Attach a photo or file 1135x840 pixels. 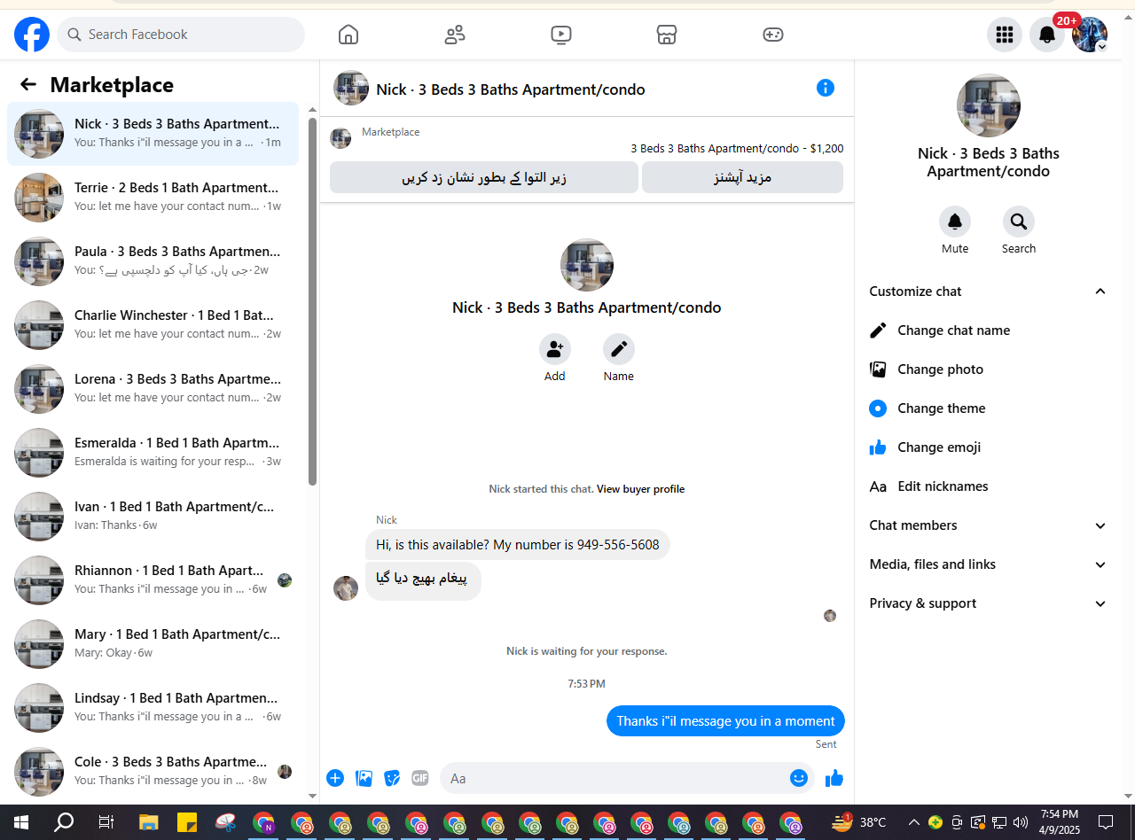click(x=364, y=778)
